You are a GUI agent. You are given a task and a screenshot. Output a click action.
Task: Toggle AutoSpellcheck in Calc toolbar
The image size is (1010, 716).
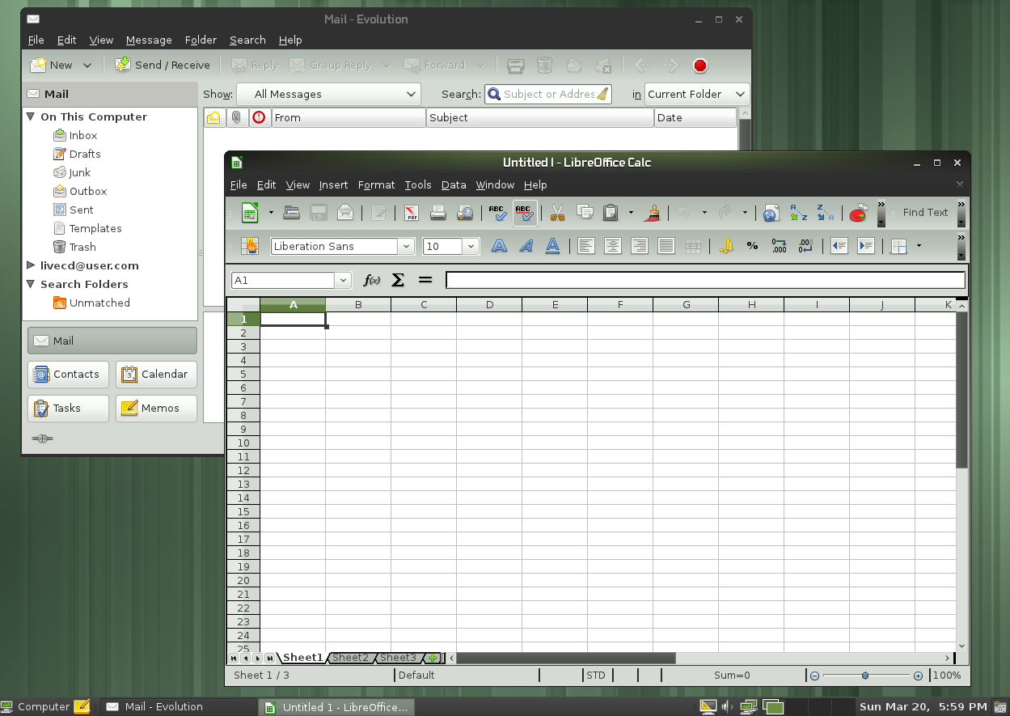525,213
